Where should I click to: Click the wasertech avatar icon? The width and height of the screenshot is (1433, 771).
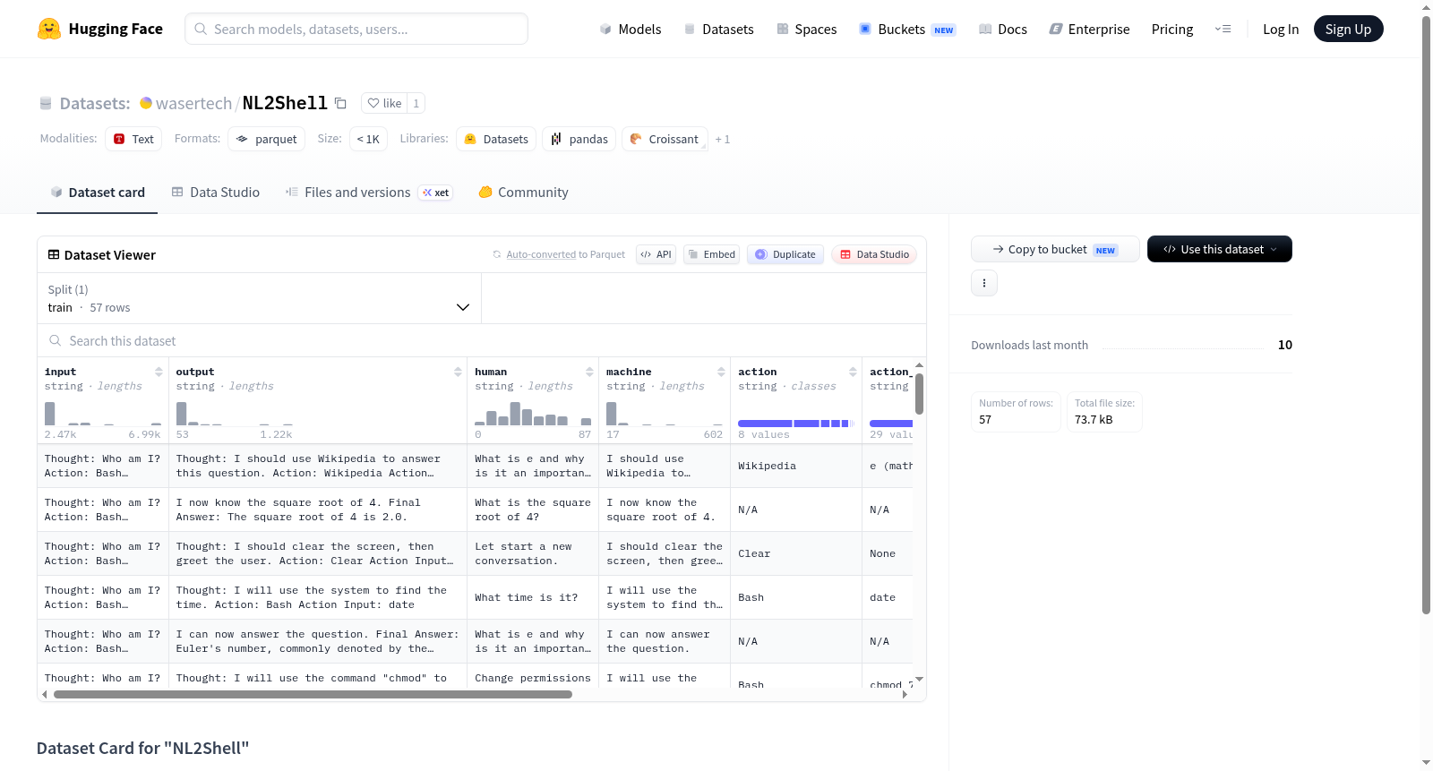tap(146, 103)
